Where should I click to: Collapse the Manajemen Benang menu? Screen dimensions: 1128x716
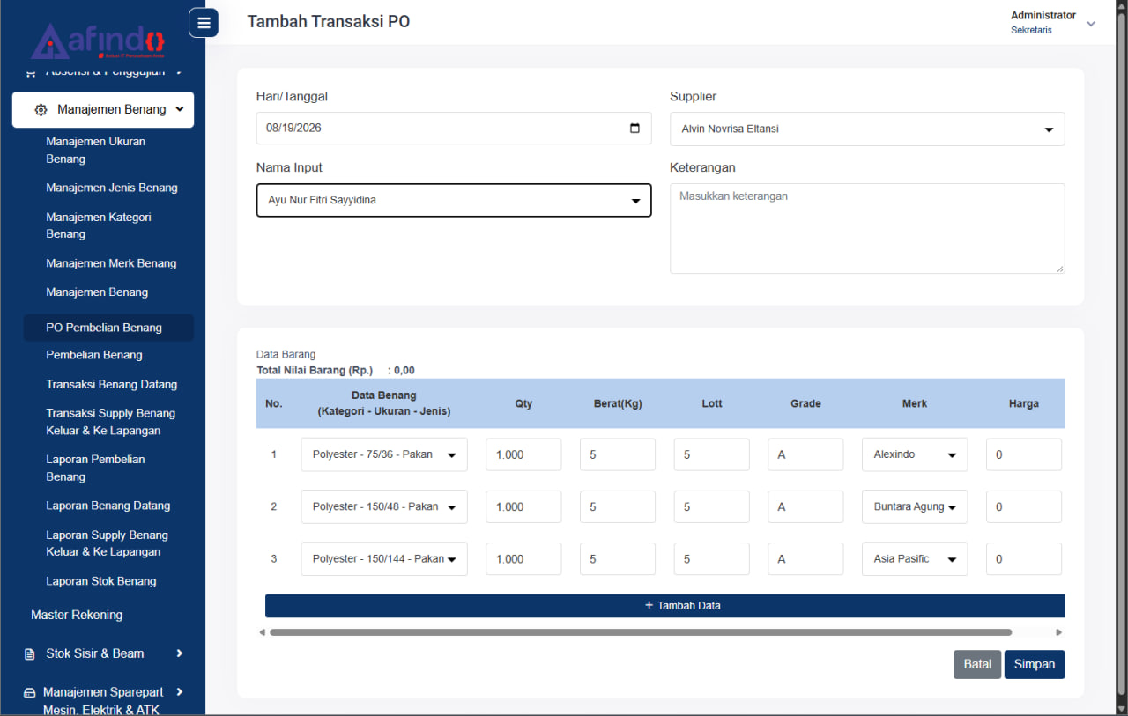click(x=103, y=110)
